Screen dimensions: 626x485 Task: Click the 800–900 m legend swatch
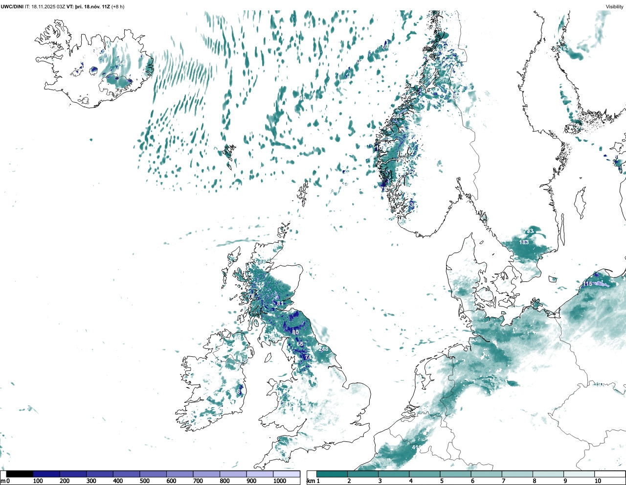(233, 474)
